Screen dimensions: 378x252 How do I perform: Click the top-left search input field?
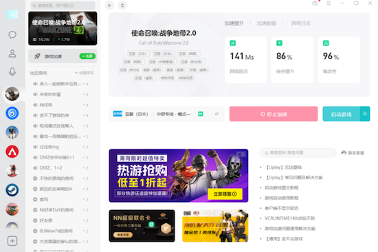pos(63,5)
